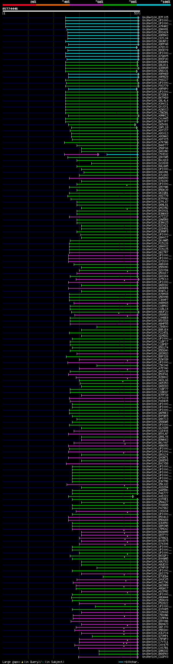Select the UniRef100_P15126 hit label

pyautogui.click(x=155, y=243)
